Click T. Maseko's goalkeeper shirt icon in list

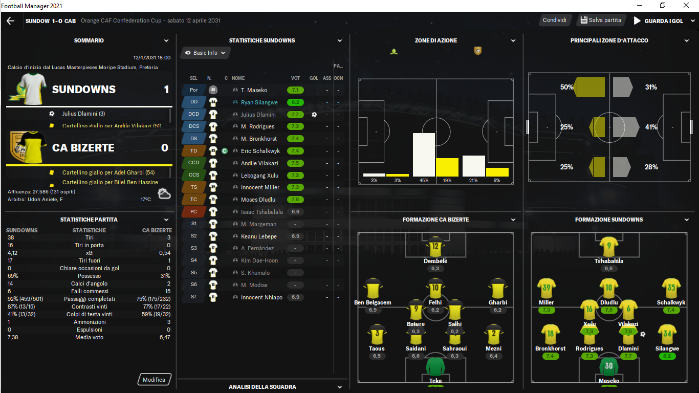pyautogui.click(x=213, y=90)
